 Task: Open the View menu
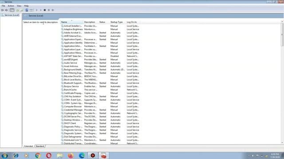[19, 6]
